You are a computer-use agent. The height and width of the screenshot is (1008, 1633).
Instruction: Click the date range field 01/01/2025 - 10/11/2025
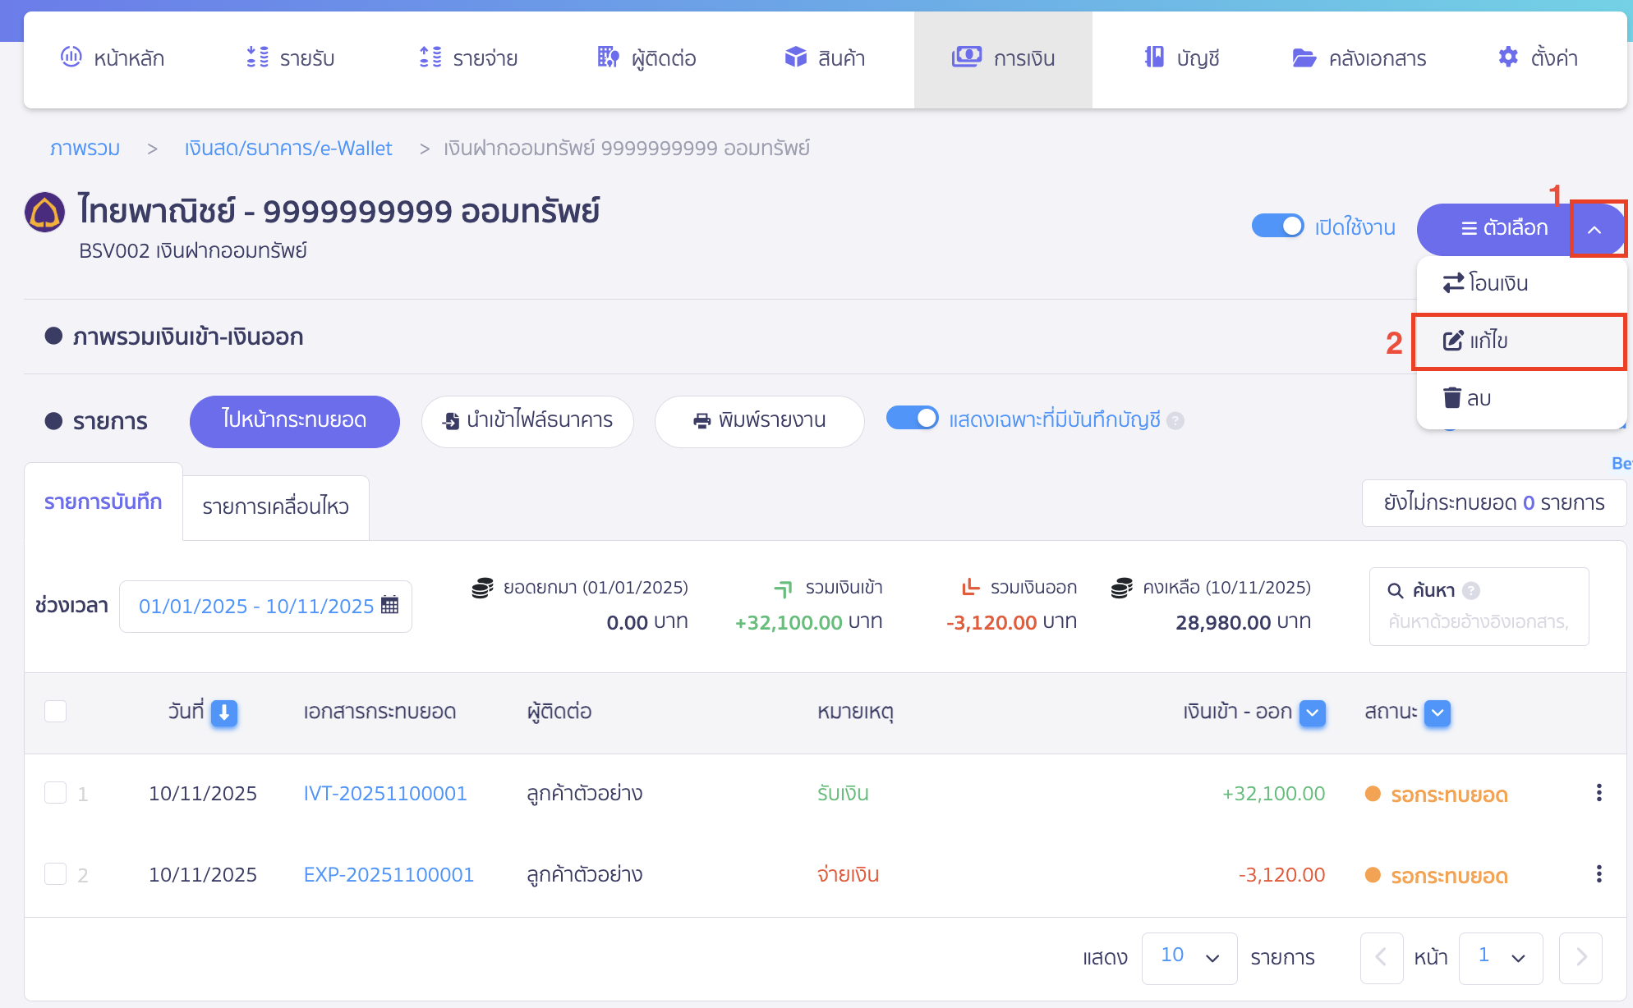coord(256,606)
